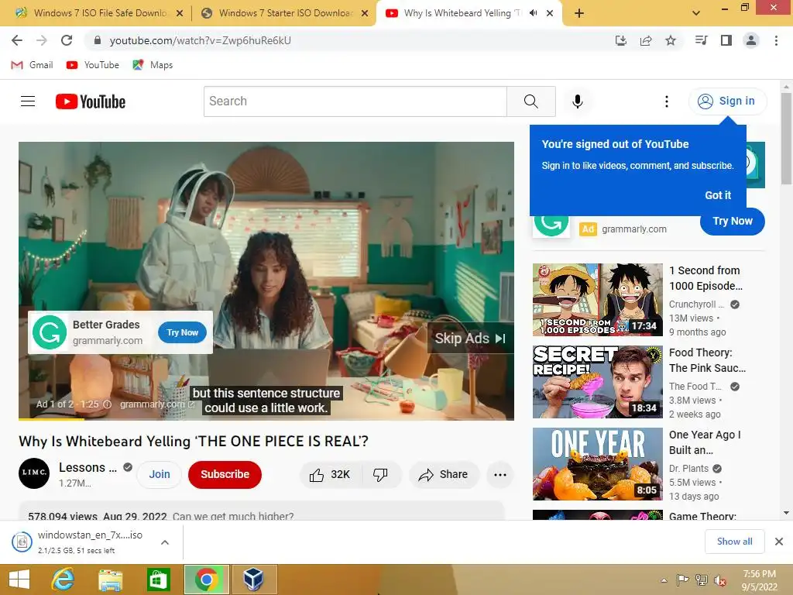Close the downloads bar
Image resolution: width=793 pixels, height=595 pixels.
779,542
